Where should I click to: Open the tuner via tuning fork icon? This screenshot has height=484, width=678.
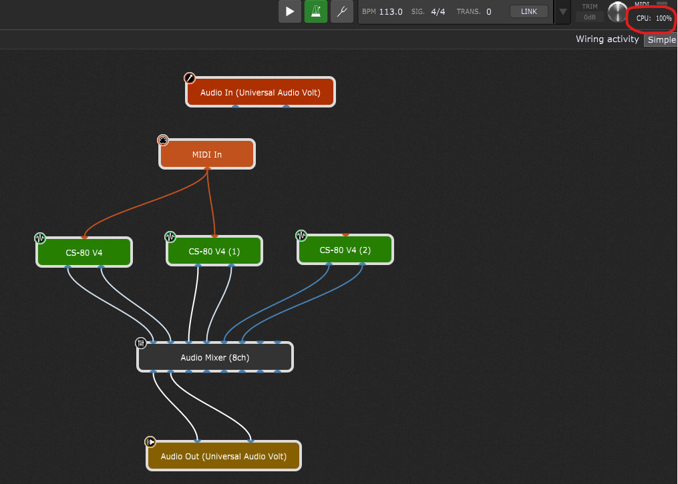point(341,11)
